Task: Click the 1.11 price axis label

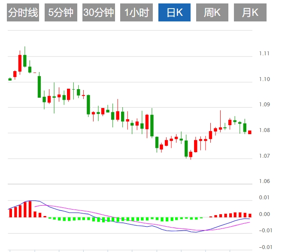Action: [264, 54]
